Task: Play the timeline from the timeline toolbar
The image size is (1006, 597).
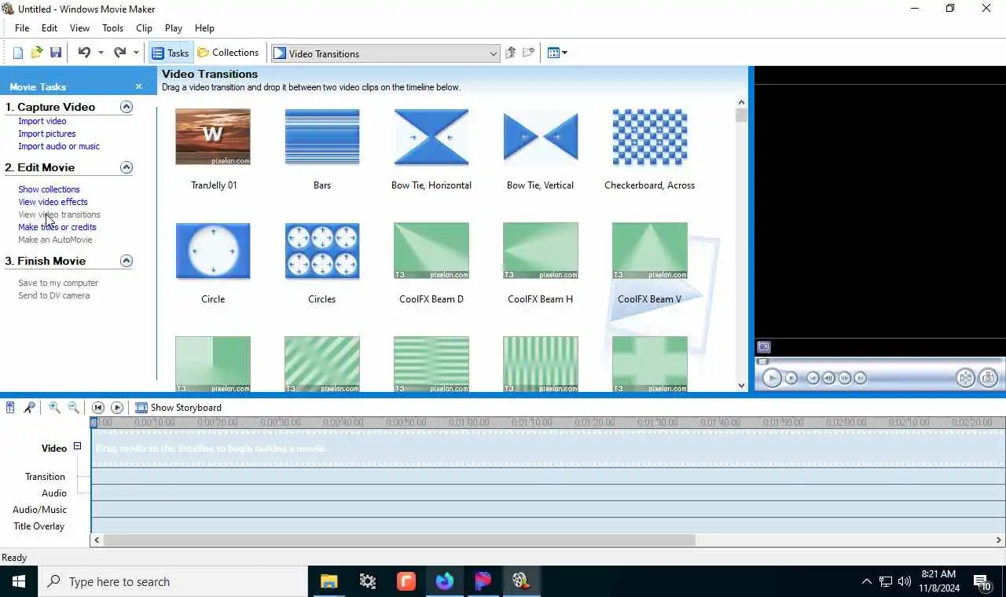Action: (117, 408)
